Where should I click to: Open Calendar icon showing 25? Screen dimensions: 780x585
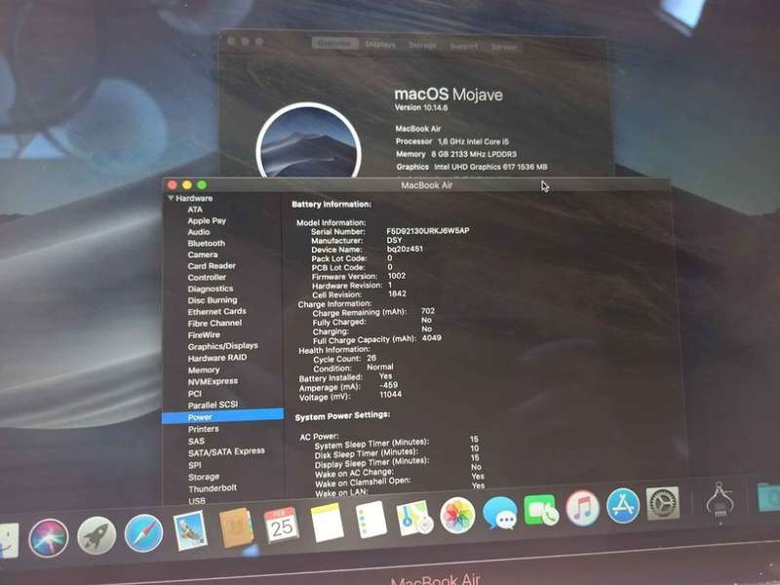coord(281,526)
